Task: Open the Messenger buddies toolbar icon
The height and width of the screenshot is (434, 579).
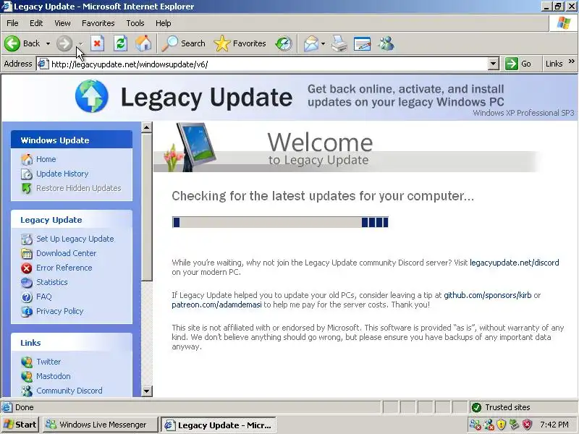Action: 386,43
